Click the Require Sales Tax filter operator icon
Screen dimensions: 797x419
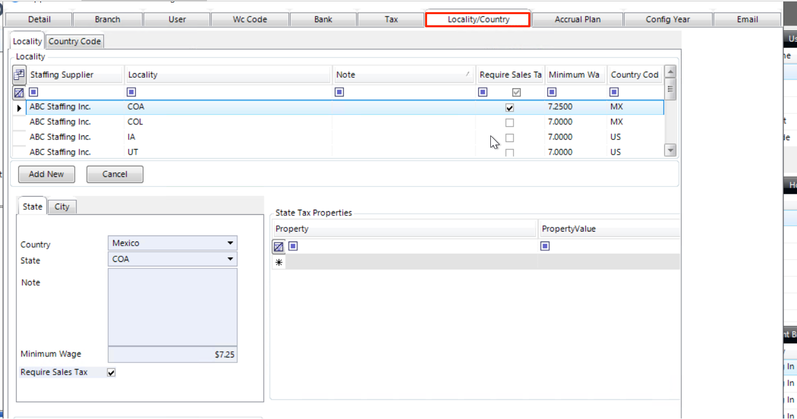coord(483,92)
